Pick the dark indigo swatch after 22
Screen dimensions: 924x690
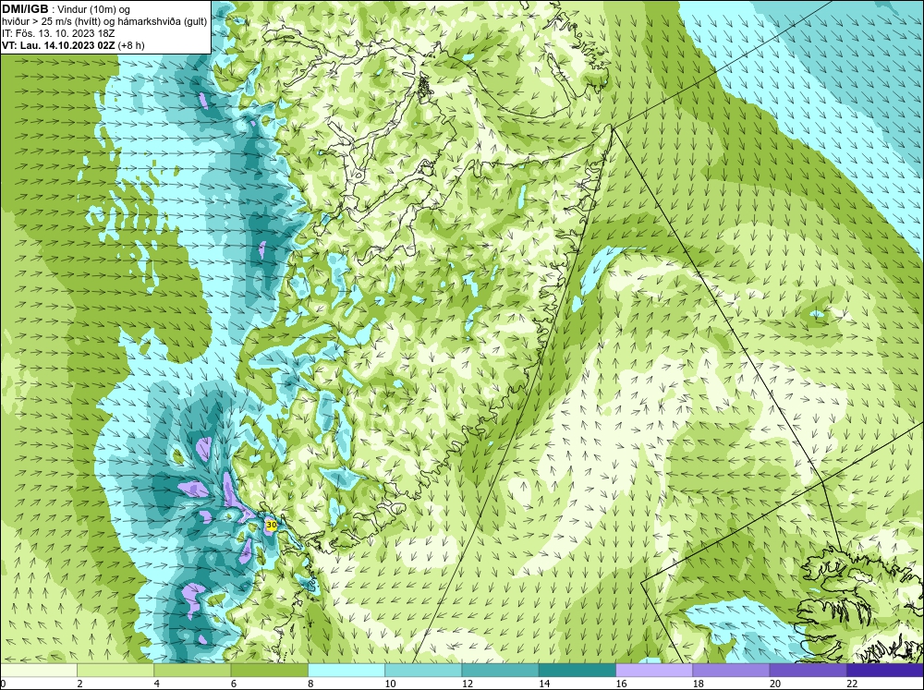tap(884, 671)
